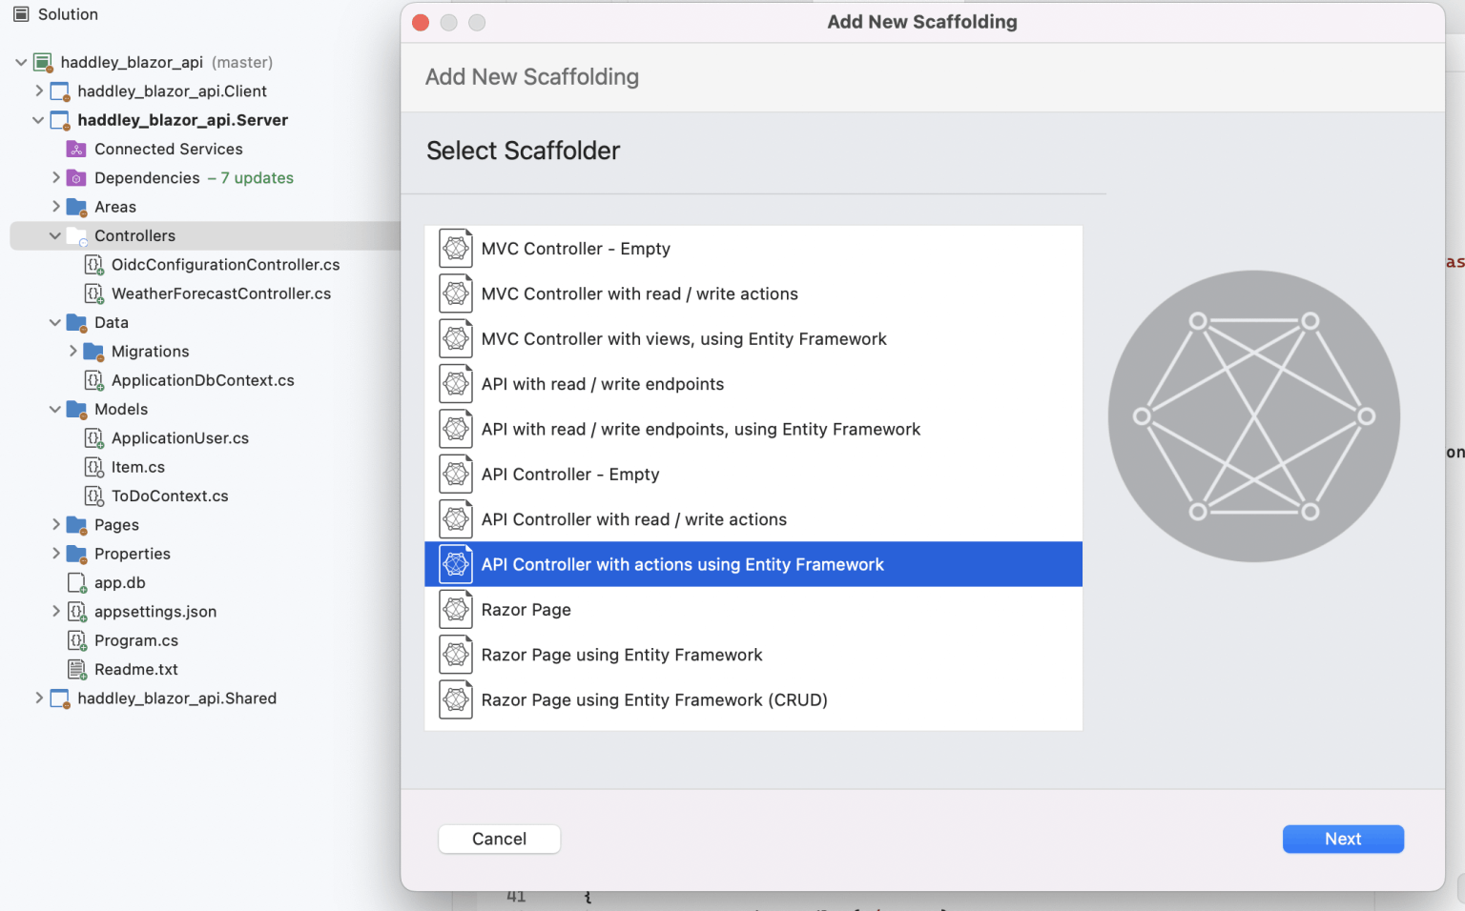Image resolution: width=1465 pixels, height=911 pixels.
Task: Click the Program.cs file icon
Action: [76, 640]
